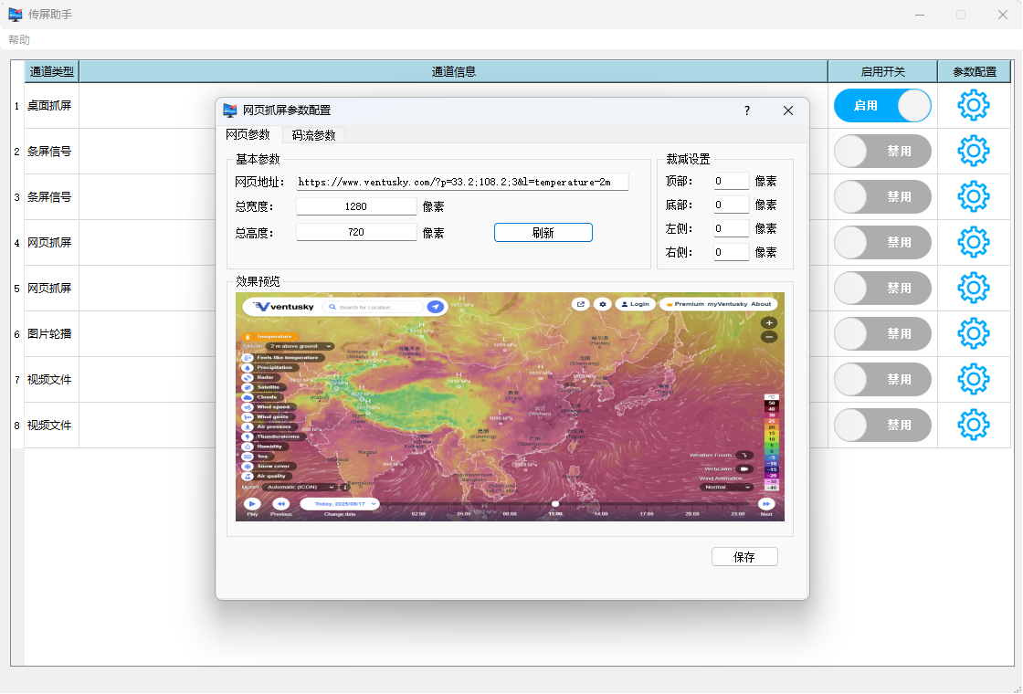This screenshot has height=694, width=1023.
Task: Open the 帮助 menu
Action: (19, 40)
